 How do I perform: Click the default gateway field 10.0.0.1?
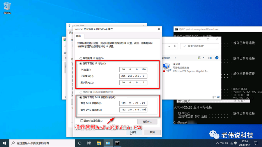coord(133,83)
